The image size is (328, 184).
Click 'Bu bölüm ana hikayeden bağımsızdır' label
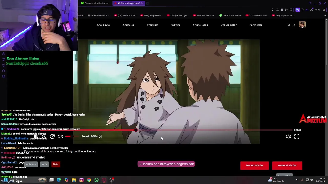tap(166, 164)
